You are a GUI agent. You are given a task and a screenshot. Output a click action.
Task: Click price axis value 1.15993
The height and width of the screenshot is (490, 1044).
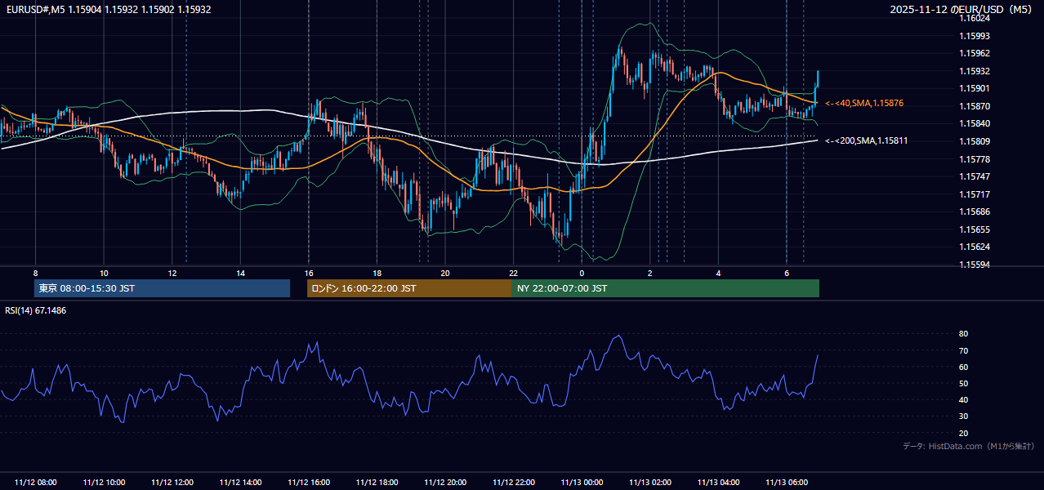pyautogui.click(x=974, y=36)
